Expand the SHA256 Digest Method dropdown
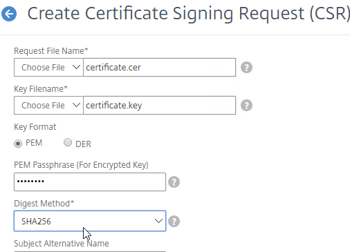This screenshot has height=252, width=350. point(90,221)
